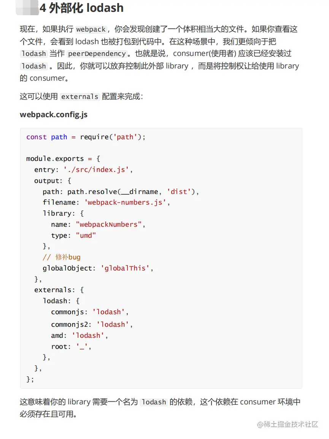Image resolution: width=329 pixels, height=439 pixels.
Task: Click the "umd" type value
Action: point(86,235)
